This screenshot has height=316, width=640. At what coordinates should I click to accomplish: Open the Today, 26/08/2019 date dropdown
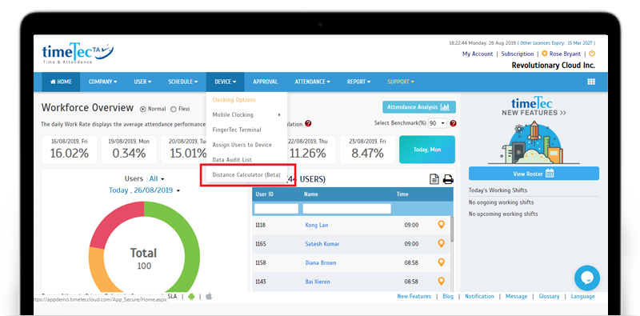coord(145,190)
